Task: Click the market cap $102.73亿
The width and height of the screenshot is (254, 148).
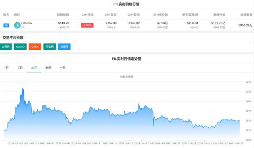Action: [218, 23]
